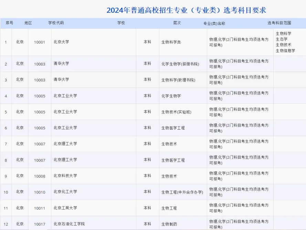Click 北京 region in row 3

tap(20, 80)
